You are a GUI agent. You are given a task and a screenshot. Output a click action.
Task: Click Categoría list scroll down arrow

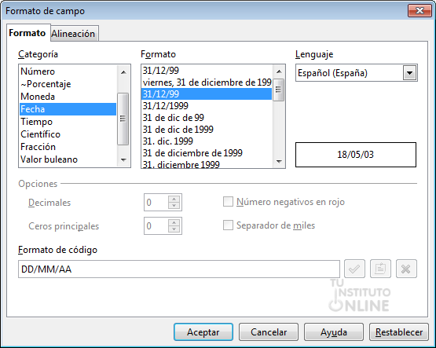coord(123,159)
